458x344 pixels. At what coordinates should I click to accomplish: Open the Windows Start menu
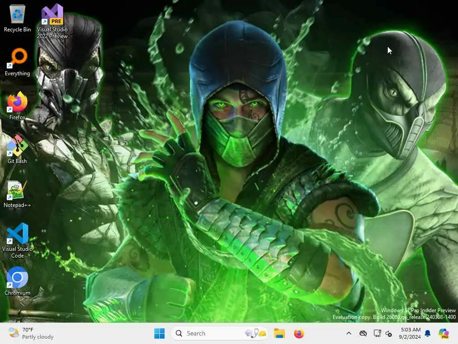160,333
